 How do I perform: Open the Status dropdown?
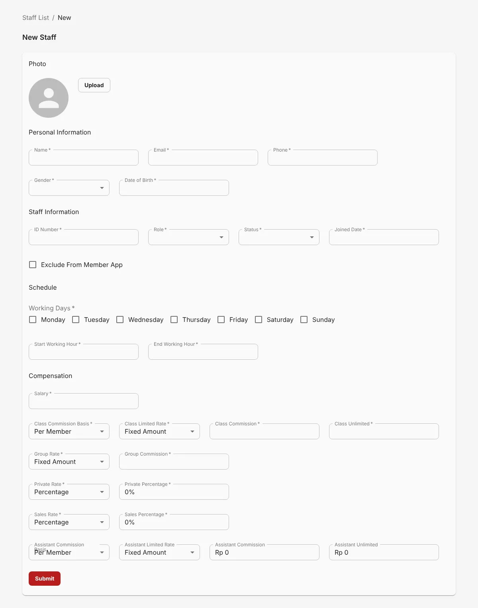279,237
